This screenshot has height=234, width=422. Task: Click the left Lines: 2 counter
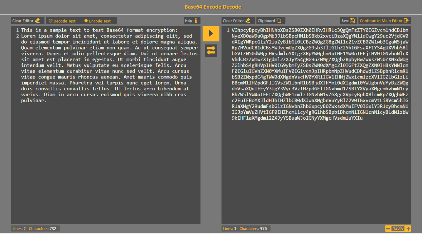click(19, 228)
